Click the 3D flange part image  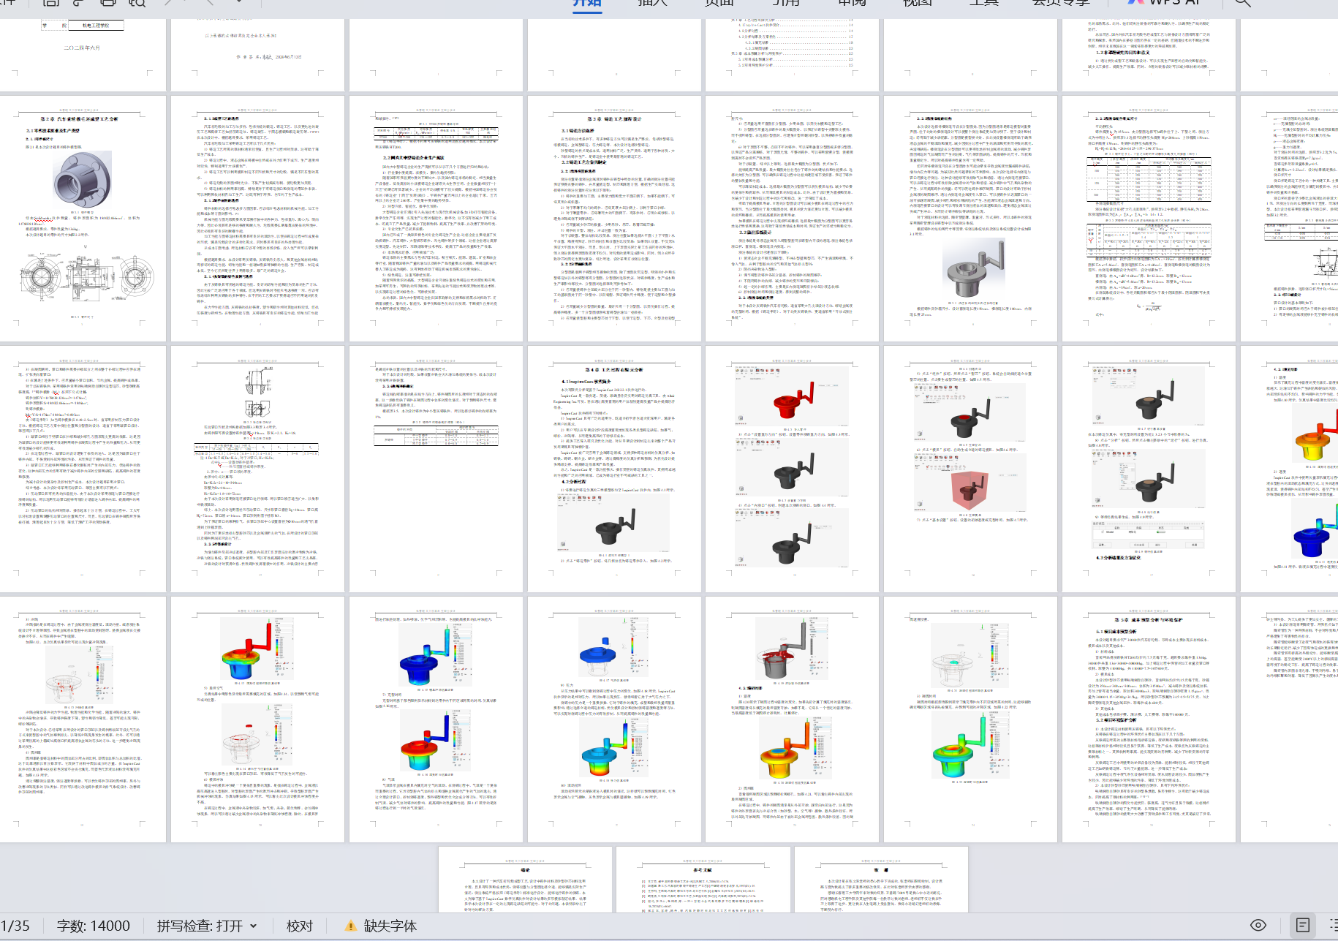[x=82, y=180]
